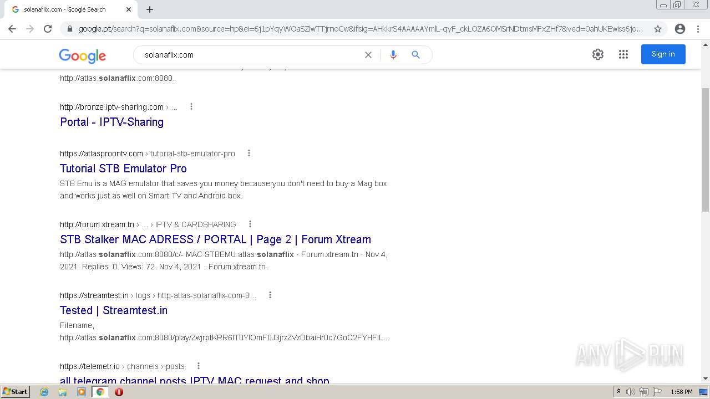Open all telegram channel posts IPTV result
This screenshot has width=710, height=399.
195,381
